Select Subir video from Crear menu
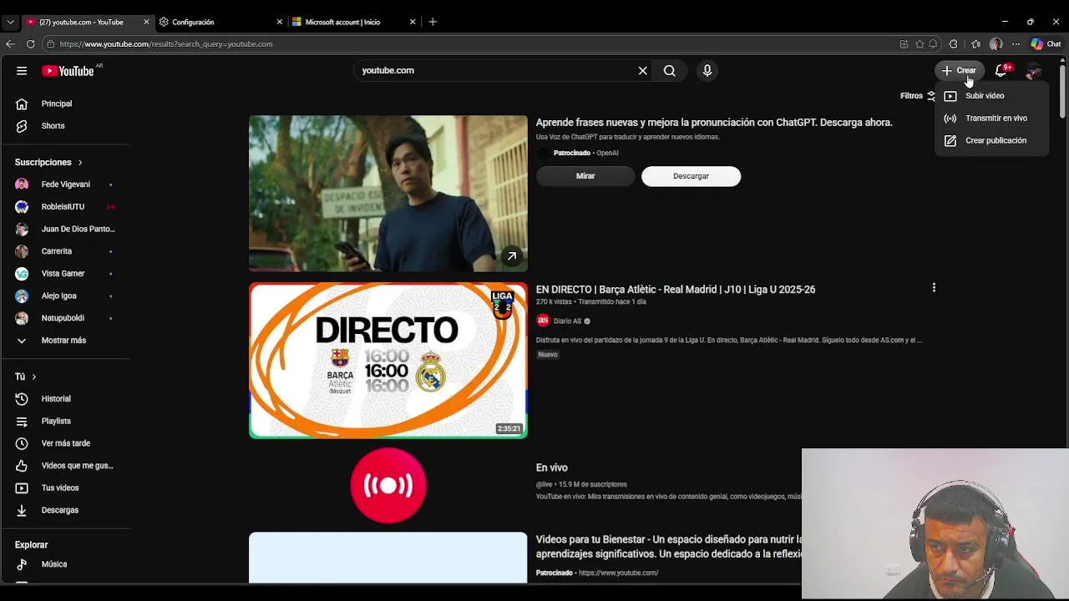The width and height of the screenshot is (1069, 601). (x=992, y=96)
